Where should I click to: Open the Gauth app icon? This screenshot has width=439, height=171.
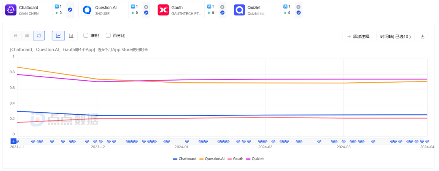(163, 10)
